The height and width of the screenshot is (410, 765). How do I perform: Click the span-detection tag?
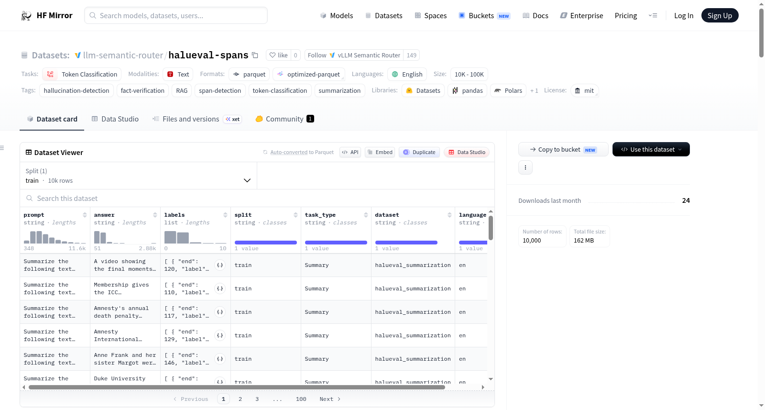pyautogui.click(x=220, y=90)
